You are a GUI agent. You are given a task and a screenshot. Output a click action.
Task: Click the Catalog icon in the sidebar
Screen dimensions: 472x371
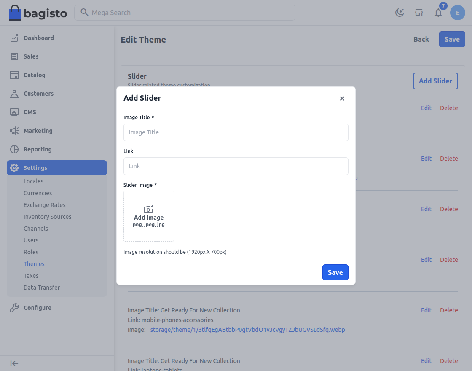point(14,75)
